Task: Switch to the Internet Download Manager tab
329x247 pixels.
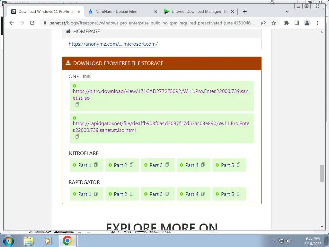Action: 199,12
